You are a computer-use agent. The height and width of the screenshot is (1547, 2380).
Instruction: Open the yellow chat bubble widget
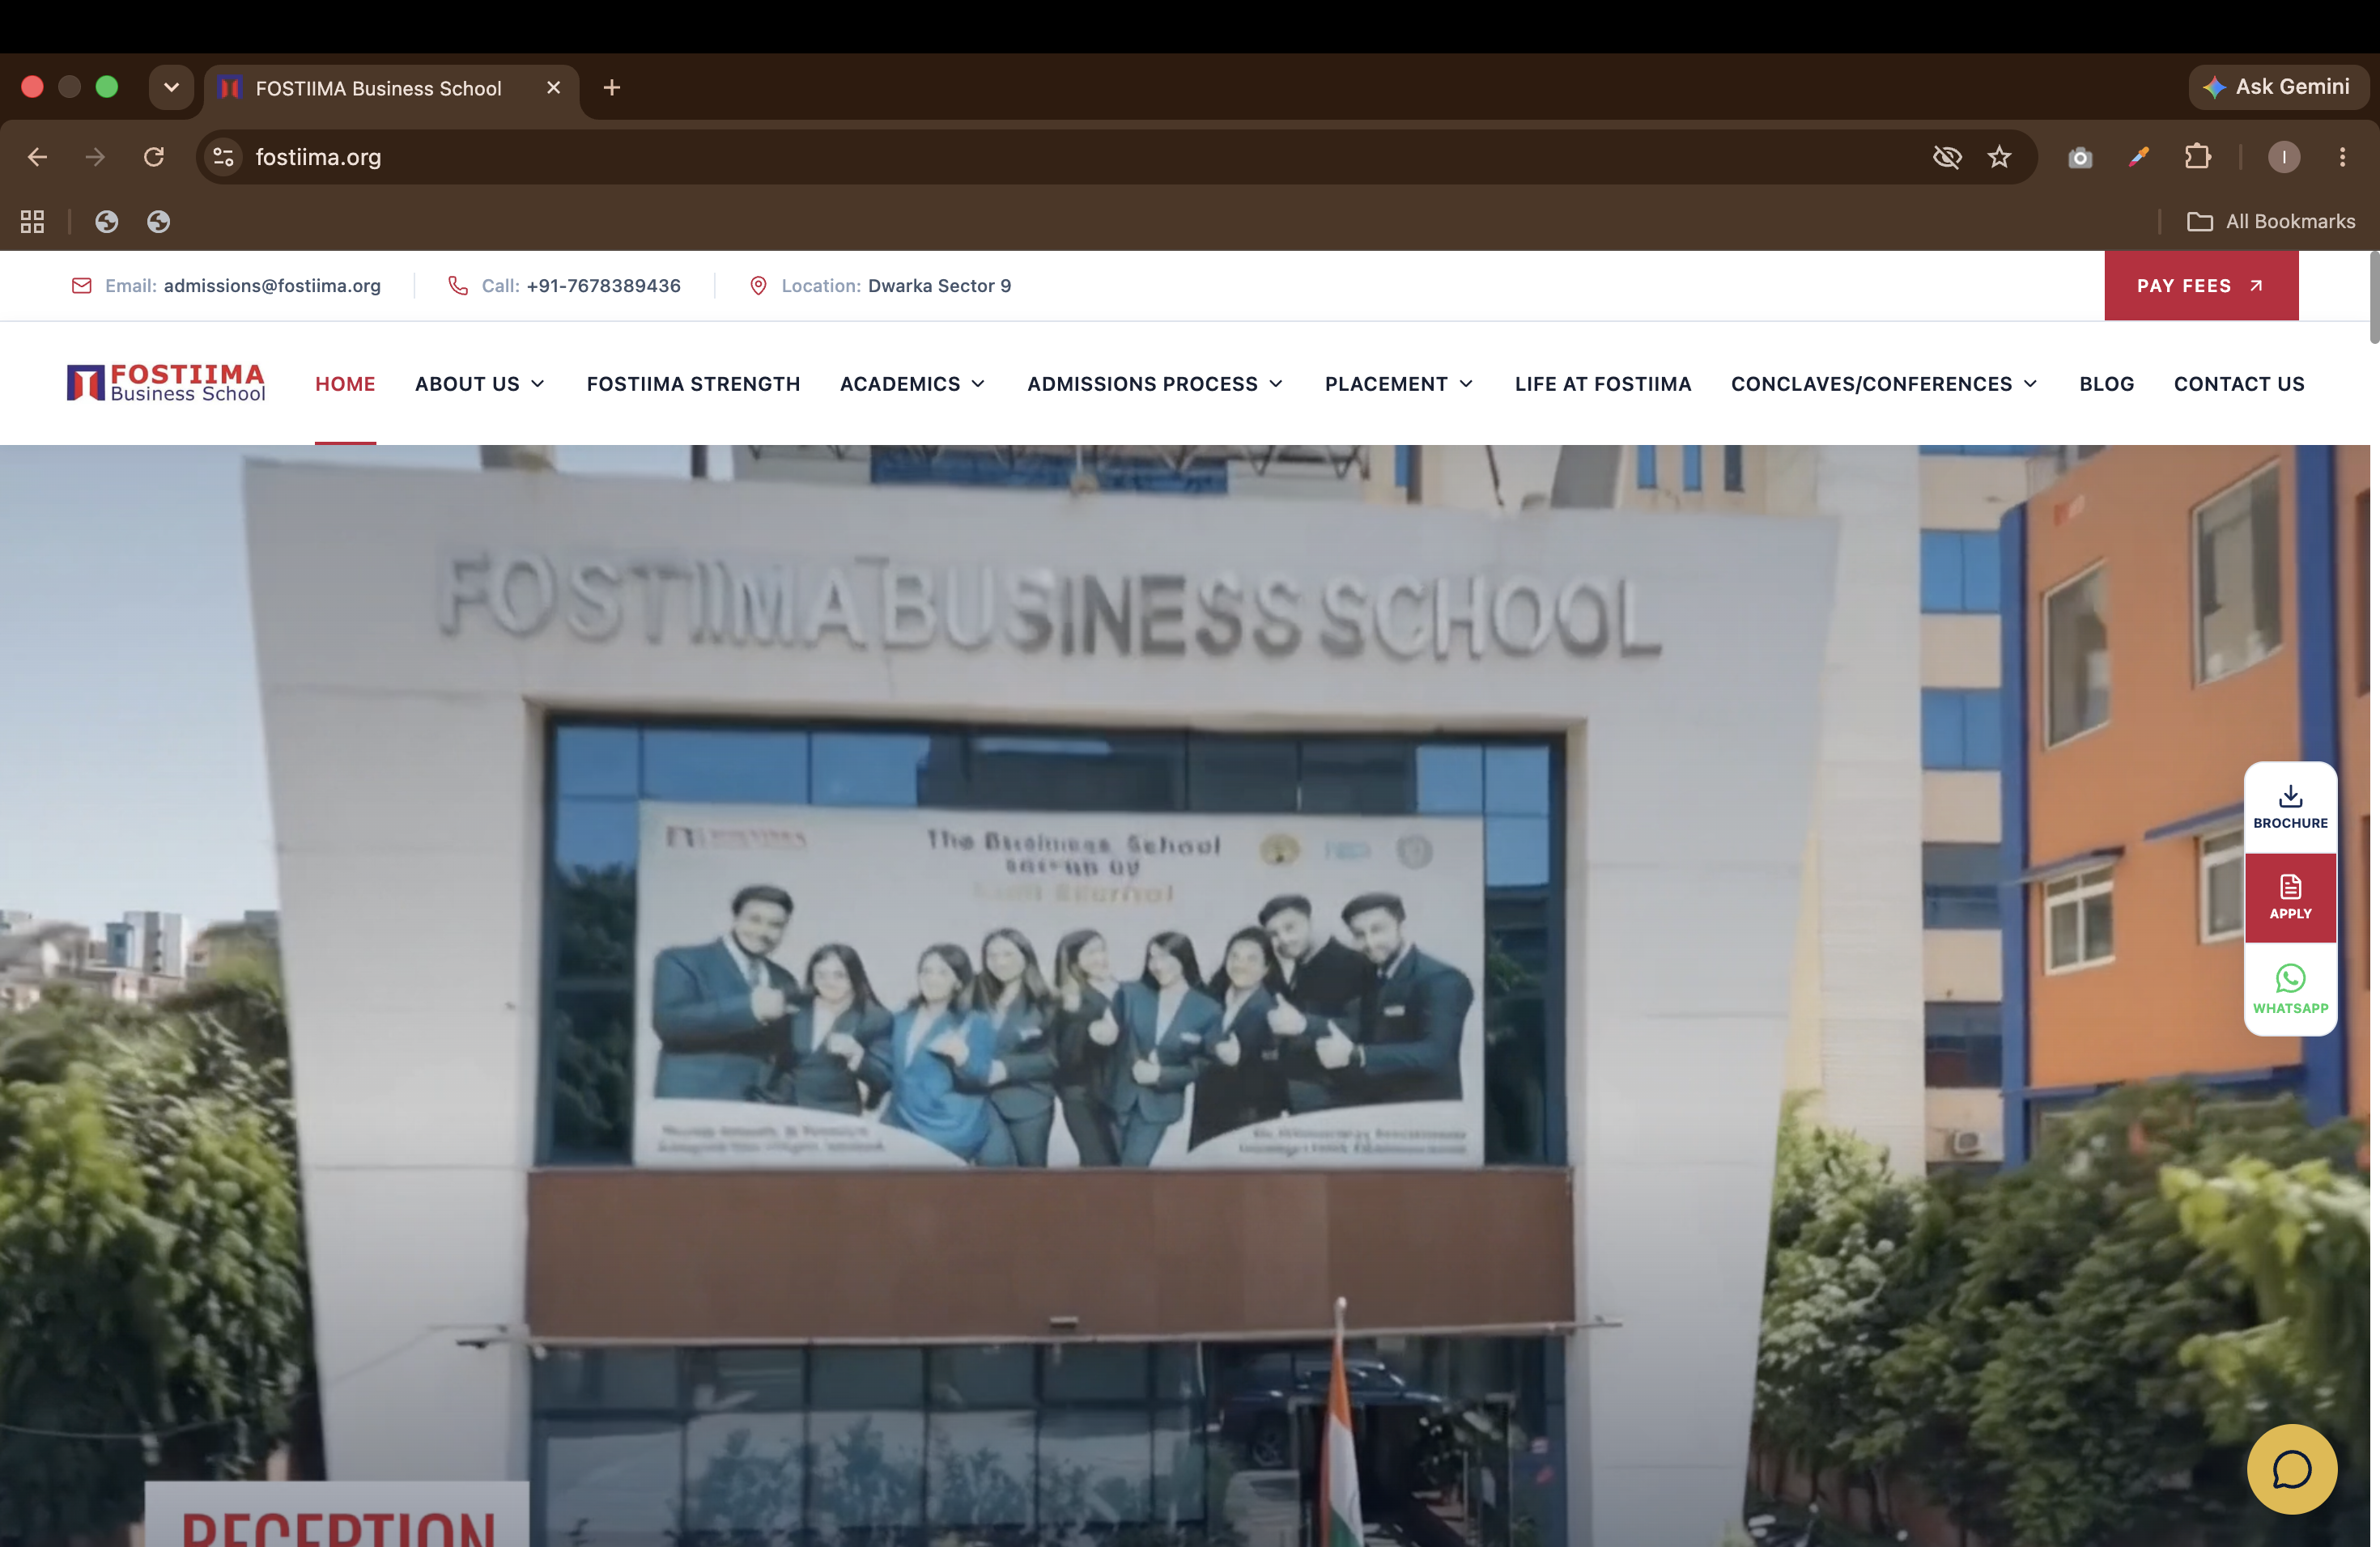[2291, 1469]
